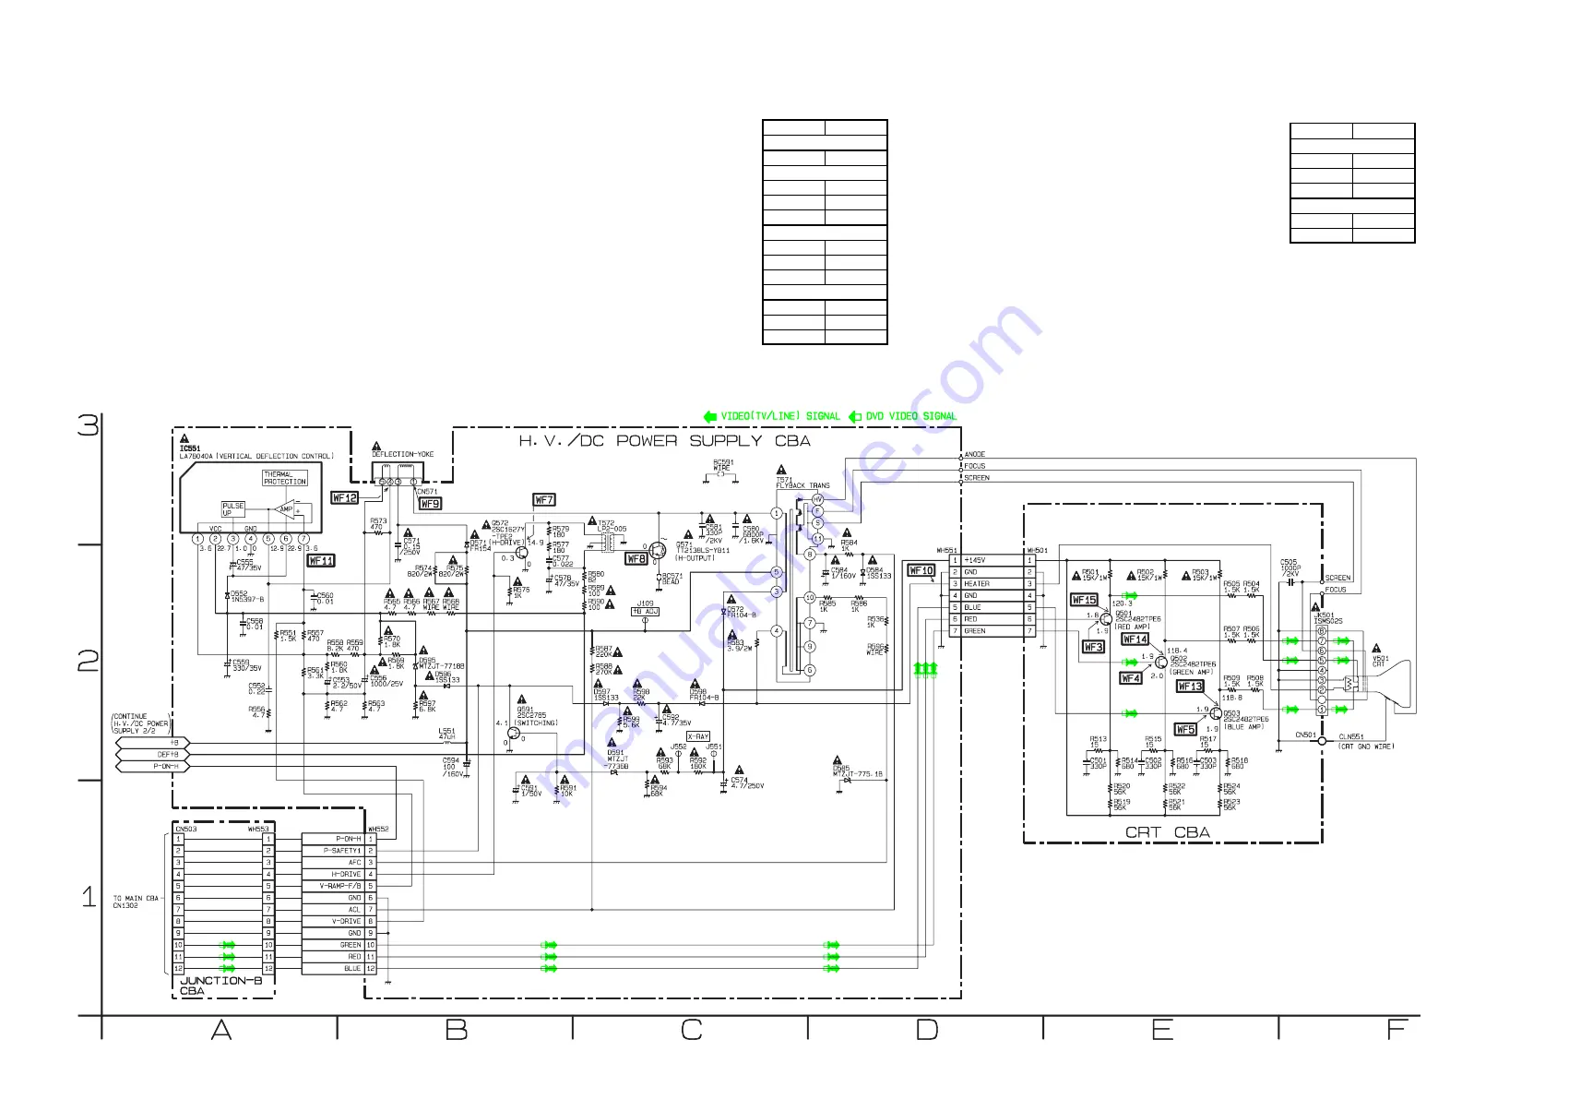Click grid row number '1'
Screen dimensions: 1569x1099
[x=89, y=896]
